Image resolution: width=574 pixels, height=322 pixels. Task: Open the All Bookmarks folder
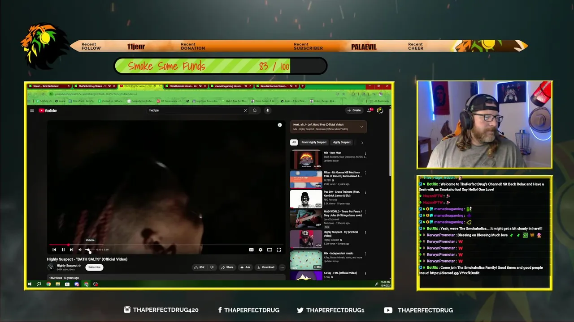[x=380, y=101]
